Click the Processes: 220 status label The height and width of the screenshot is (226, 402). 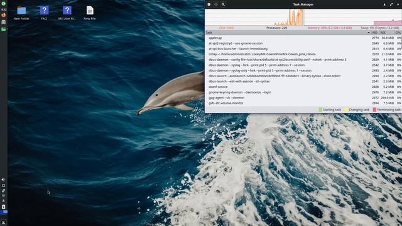276,28
